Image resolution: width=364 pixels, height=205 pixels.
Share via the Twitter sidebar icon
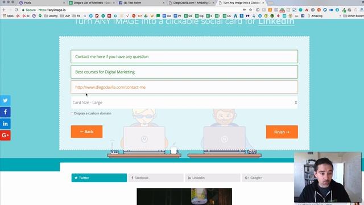tap(5, 101)
